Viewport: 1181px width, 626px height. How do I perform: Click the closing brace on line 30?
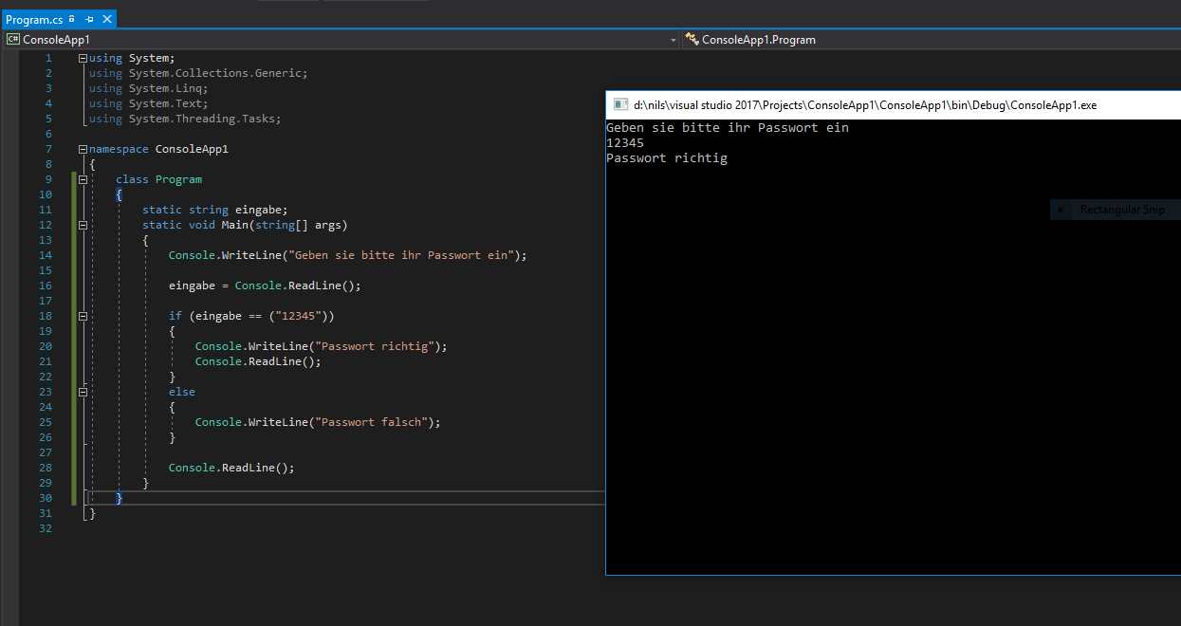pyautogui.click(x=119, y=498)
